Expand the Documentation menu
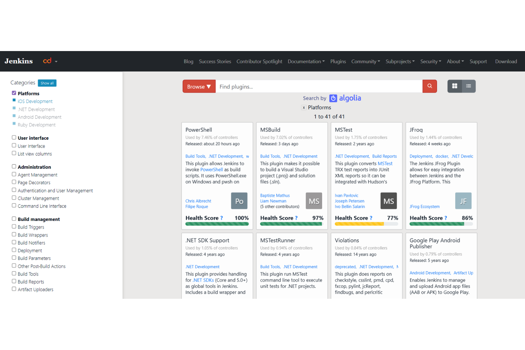The width and height of the screenshot is (525, 350). pyautogui.click(x=306, y=61)
